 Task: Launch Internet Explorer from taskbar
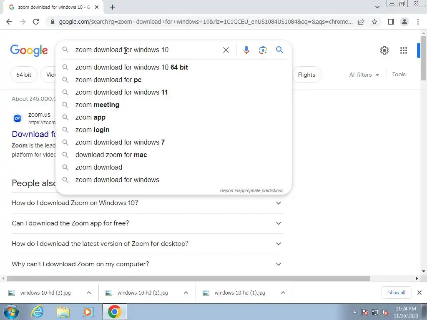tap(37, 312)
